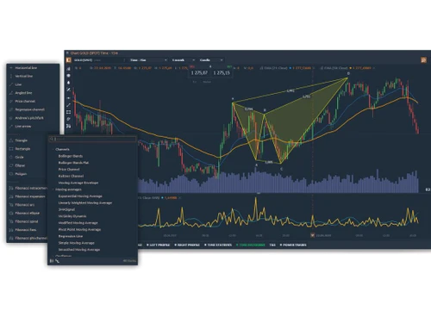Viewport: 431px width, 323px height.
Task: Add Moving Average Envelope indicator
Action: (x=78, y=183)
